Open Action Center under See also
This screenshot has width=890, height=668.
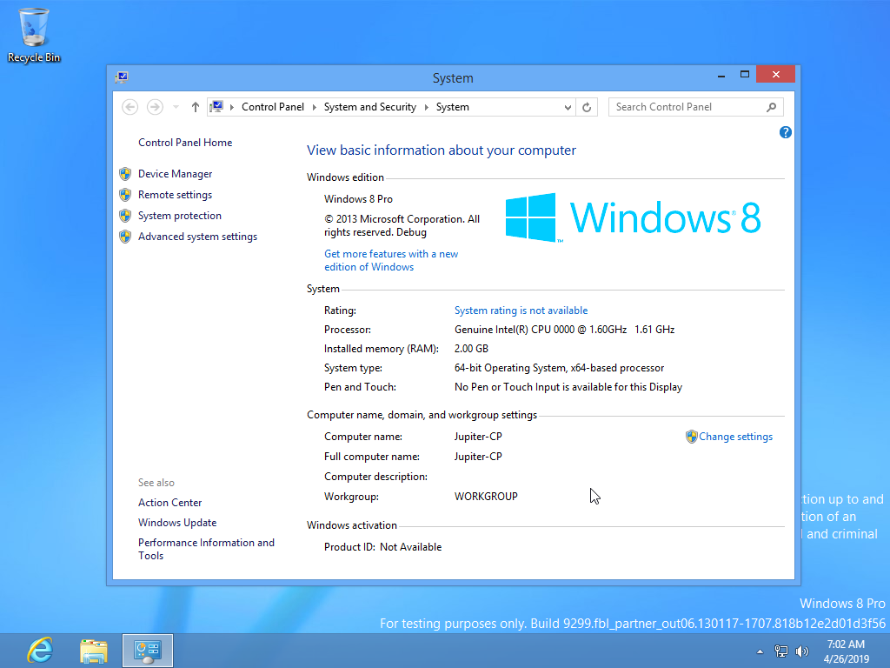[169, 503]
